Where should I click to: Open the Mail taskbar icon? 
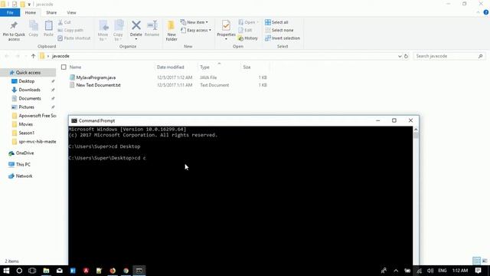(60, 271)
